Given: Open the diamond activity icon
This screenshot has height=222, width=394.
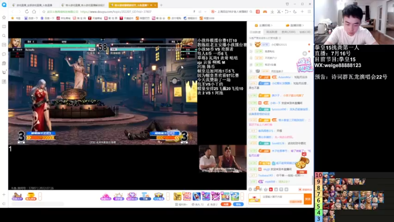Looking at the screenshot, I should 131,196.
